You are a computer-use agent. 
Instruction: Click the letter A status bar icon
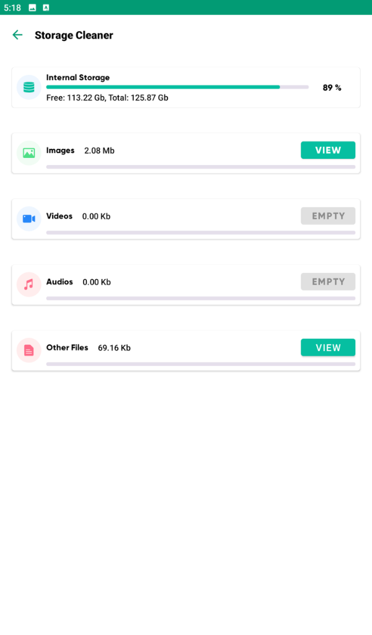click(x=46, y=7)
